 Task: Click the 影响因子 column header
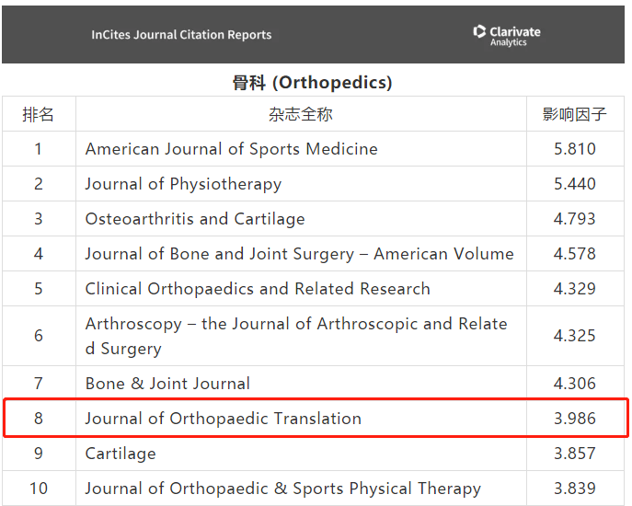tap(574, 114)
